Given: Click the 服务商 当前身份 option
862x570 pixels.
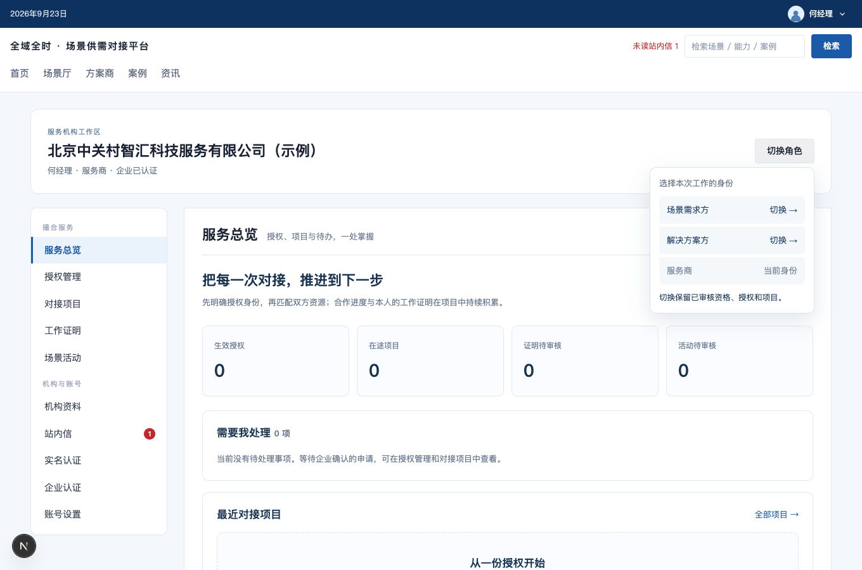Looking at the screenshot, I should 732,270.
